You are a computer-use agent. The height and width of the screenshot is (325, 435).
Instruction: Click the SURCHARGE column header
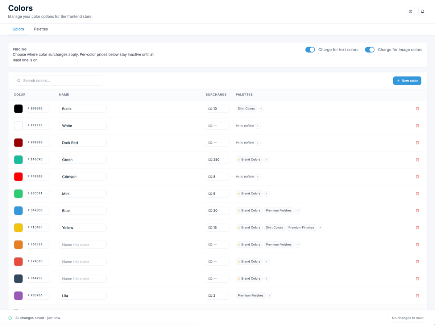[216, 95]
